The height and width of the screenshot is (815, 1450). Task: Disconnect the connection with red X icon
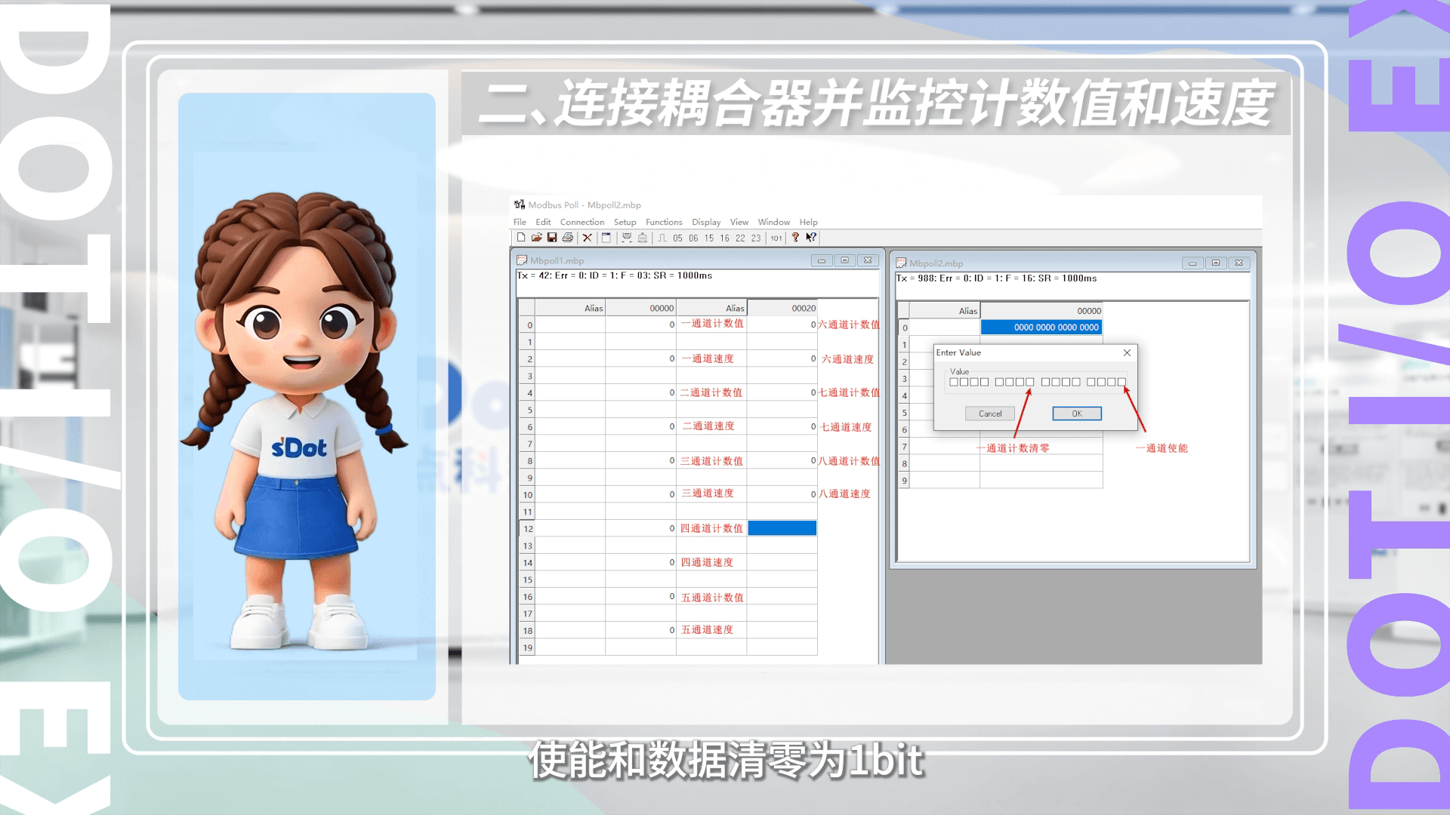tap(588, 238)
